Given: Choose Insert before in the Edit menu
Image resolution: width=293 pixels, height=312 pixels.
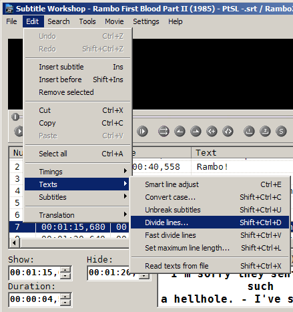Looking at the screenshot, I should [77, 80].
